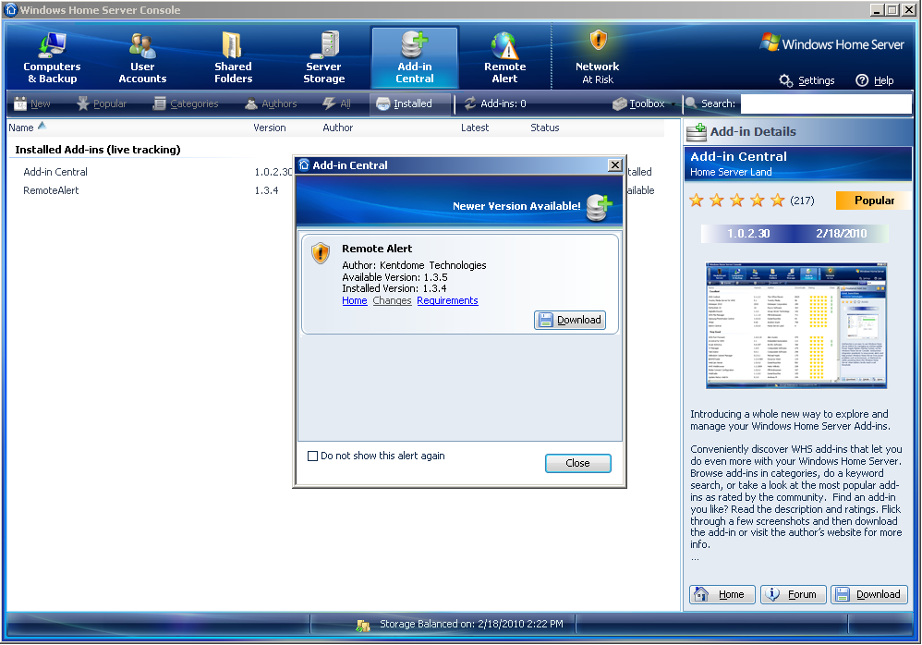Click the fifth rating star
Viewport: 922px width, 645px height.
(777, 201)
